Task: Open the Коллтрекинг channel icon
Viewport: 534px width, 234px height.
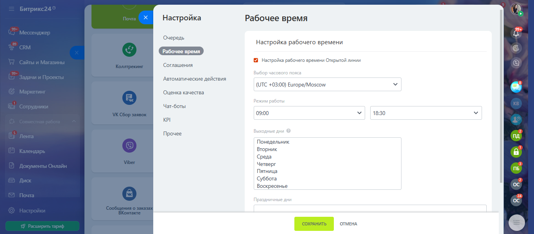Action: (129, 50)
